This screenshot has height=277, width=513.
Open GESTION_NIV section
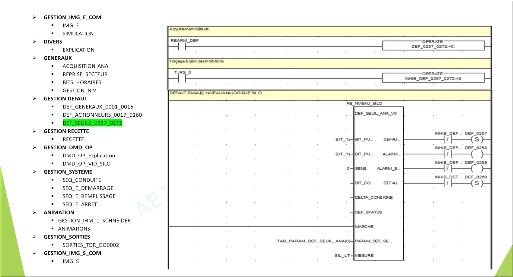click(79, 91)
